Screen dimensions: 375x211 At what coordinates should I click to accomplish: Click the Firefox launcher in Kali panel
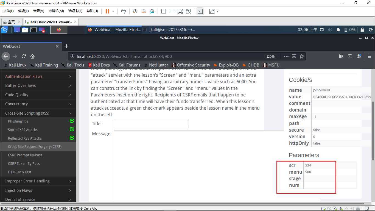[59, 30]
